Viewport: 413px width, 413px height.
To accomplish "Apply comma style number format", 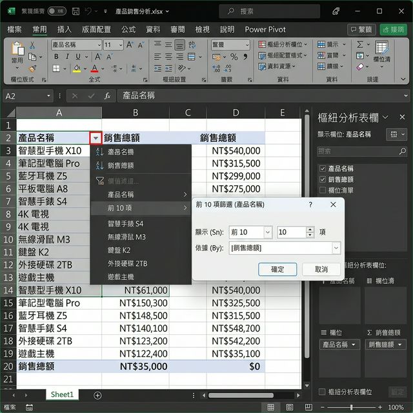I will 245,57.
